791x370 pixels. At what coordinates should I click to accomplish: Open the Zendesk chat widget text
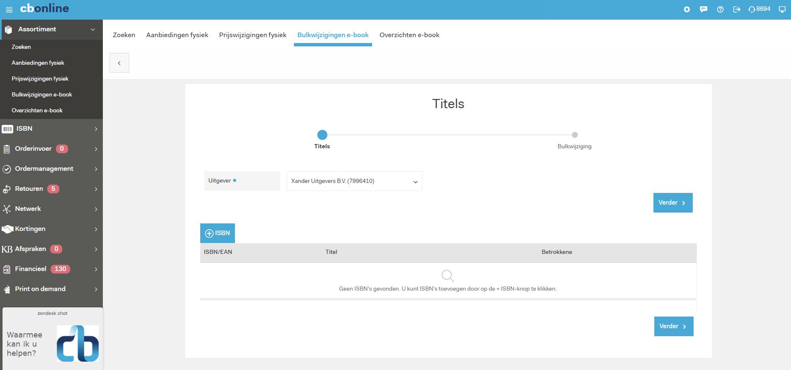(x=25, y=344)
